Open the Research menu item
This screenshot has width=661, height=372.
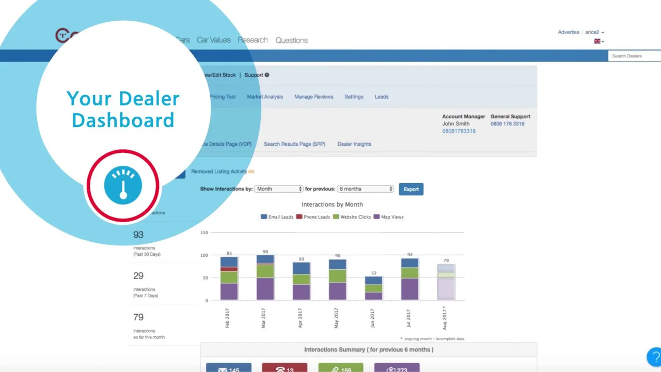point(253,40)
